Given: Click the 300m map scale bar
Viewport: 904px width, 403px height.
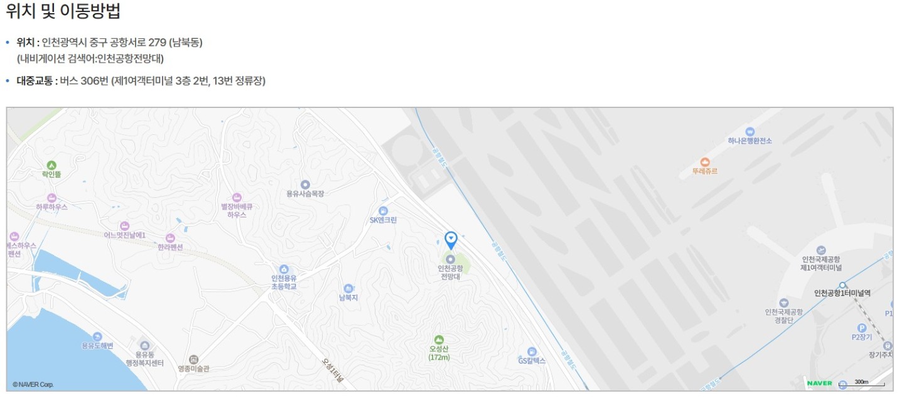Looking at the screenshot, I should (861, 383).
